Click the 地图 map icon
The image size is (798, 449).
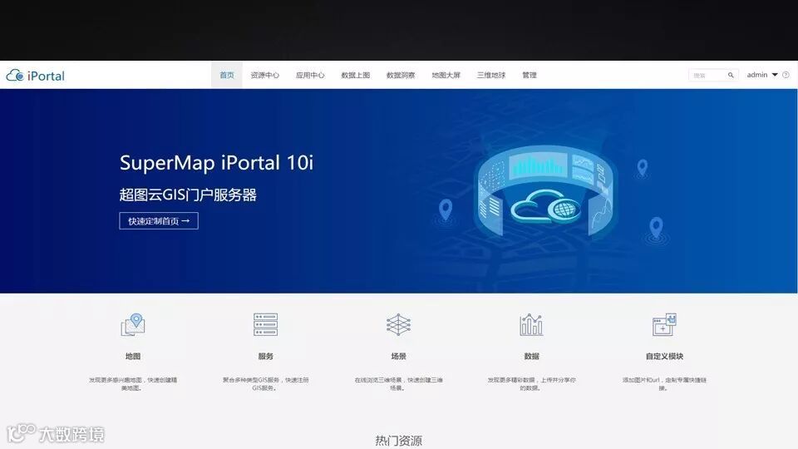[x=133, y=325]
